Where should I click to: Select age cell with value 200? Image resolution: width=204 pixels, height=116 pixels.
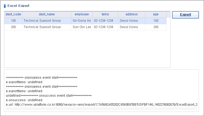coord(156,27)
